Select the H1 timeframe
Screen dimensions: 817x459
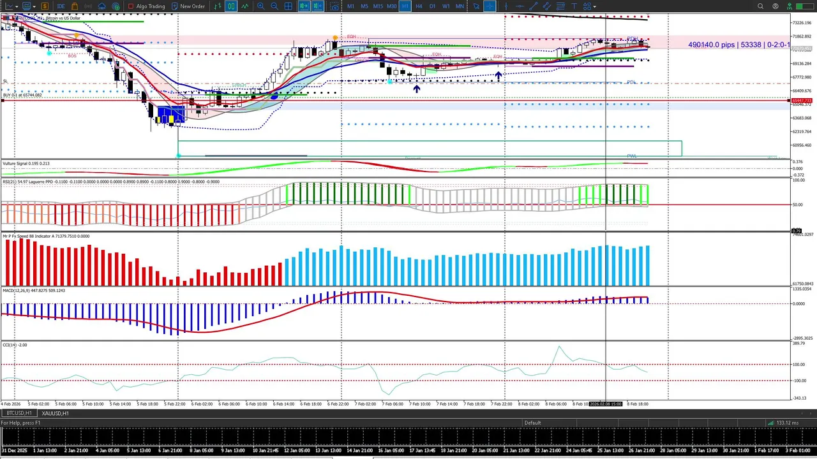(x=405, y=6)
